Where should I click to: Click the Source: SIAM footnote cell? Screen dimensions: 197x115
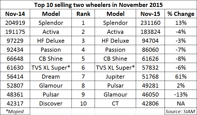tap(181, 111)
